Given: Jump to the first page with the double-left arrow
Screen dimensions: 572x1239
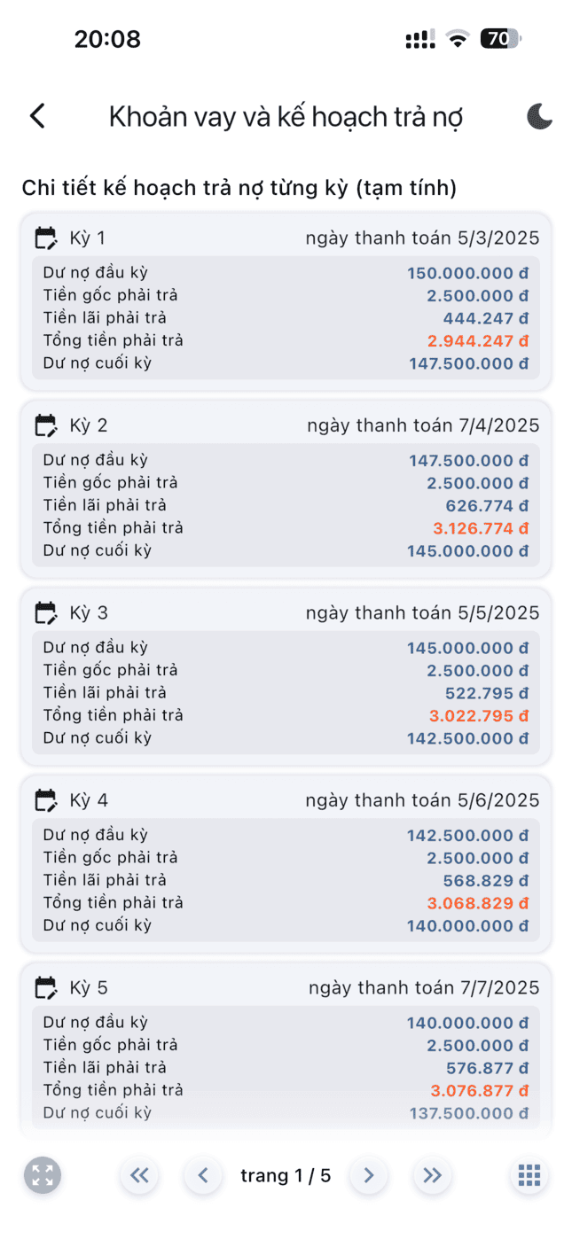Looking at the screenshot, I should pyautogui.click(x=139, y=1176).
